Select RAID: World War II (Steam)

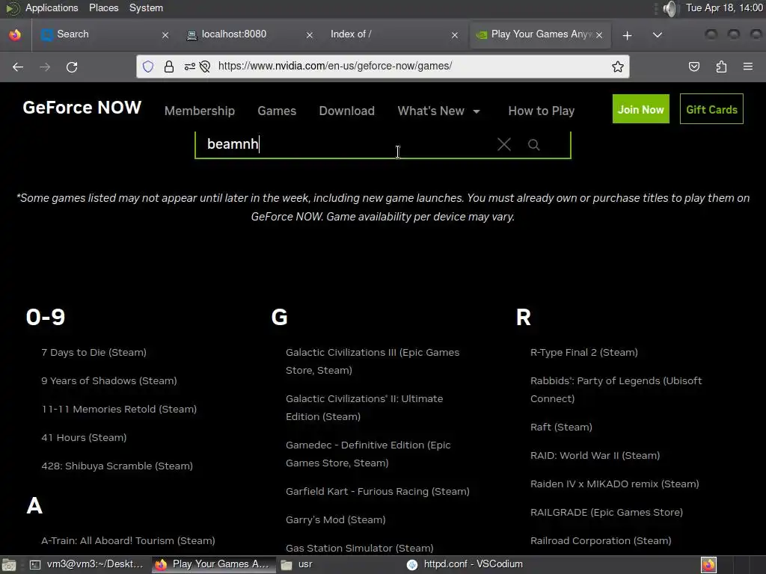[595, 455]
